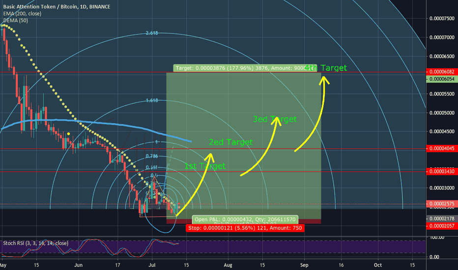Click the 0.00003000 price axis value
Screen dimensions: 458x270
coord(442,188)
